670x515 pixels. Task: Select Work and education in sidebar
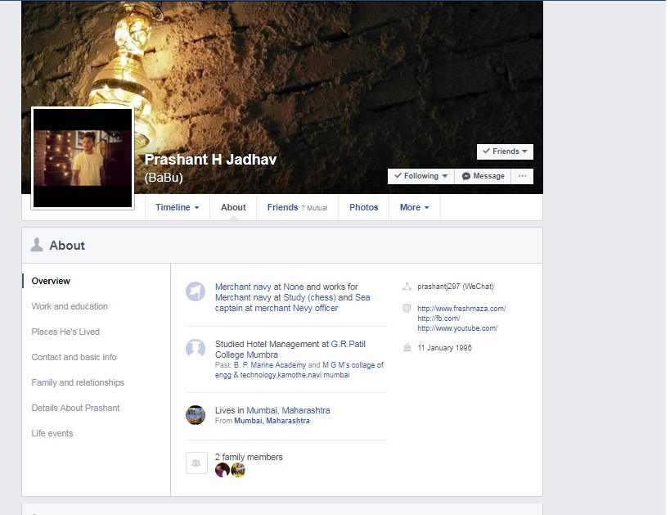70,306
